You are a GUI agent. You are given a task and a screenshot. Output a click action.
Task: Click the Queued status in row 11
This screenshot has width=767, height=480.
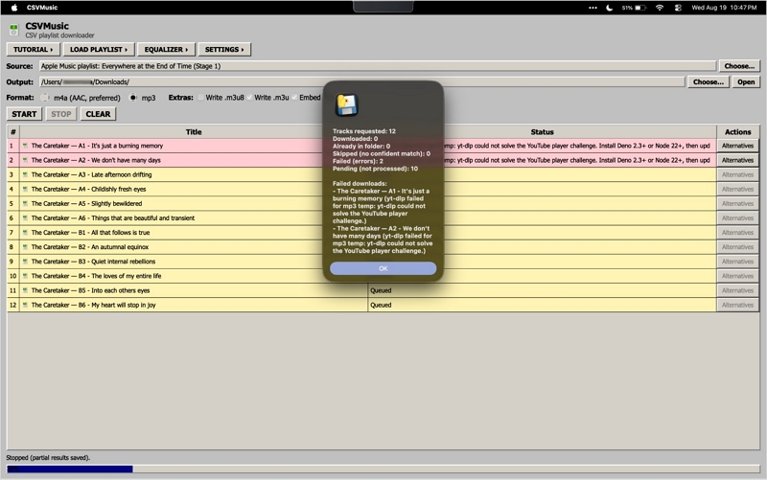pos(381,290)
